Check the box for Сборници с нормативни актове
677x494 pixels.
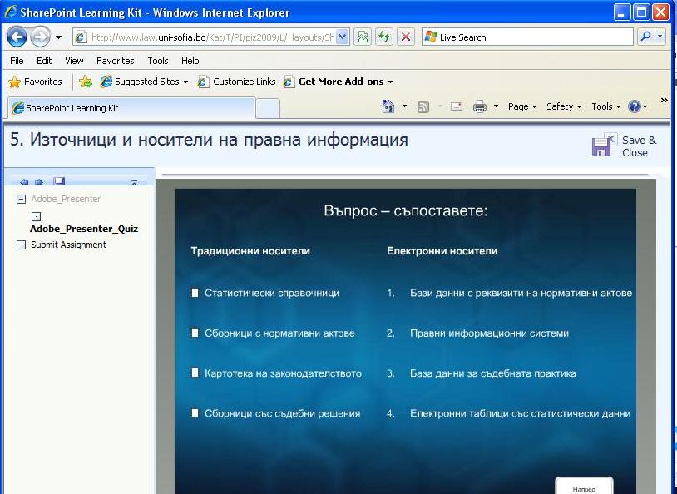click(195, 333)
